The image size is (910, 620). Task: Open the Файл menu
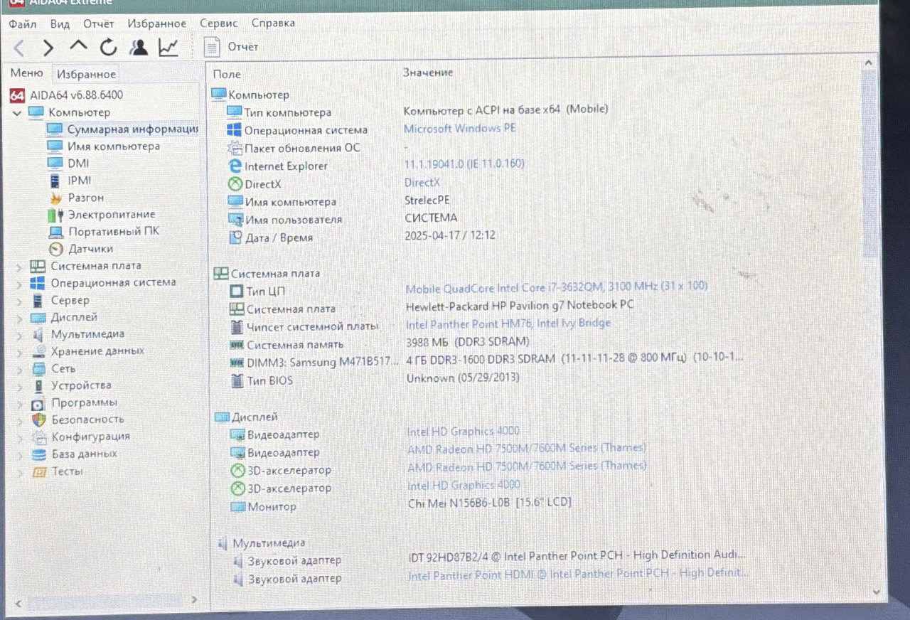click(x=22, y=23)
